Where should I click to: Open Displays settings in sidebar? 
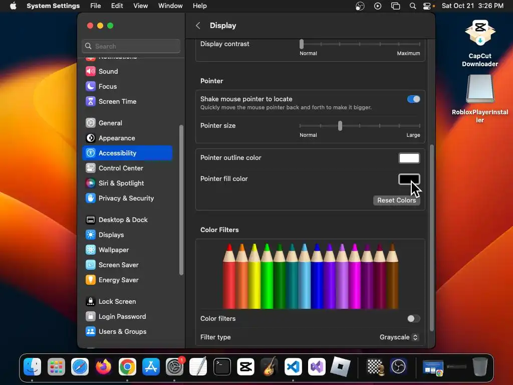tap(127, 235)
